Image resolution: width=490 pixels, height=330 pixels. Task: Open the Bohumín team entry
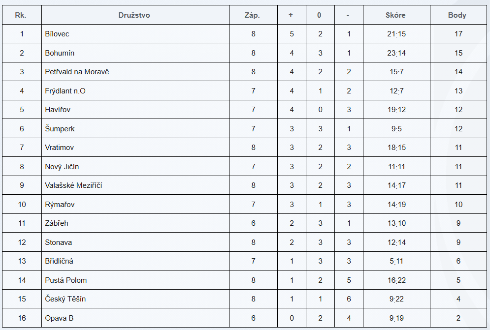(60, 53)
